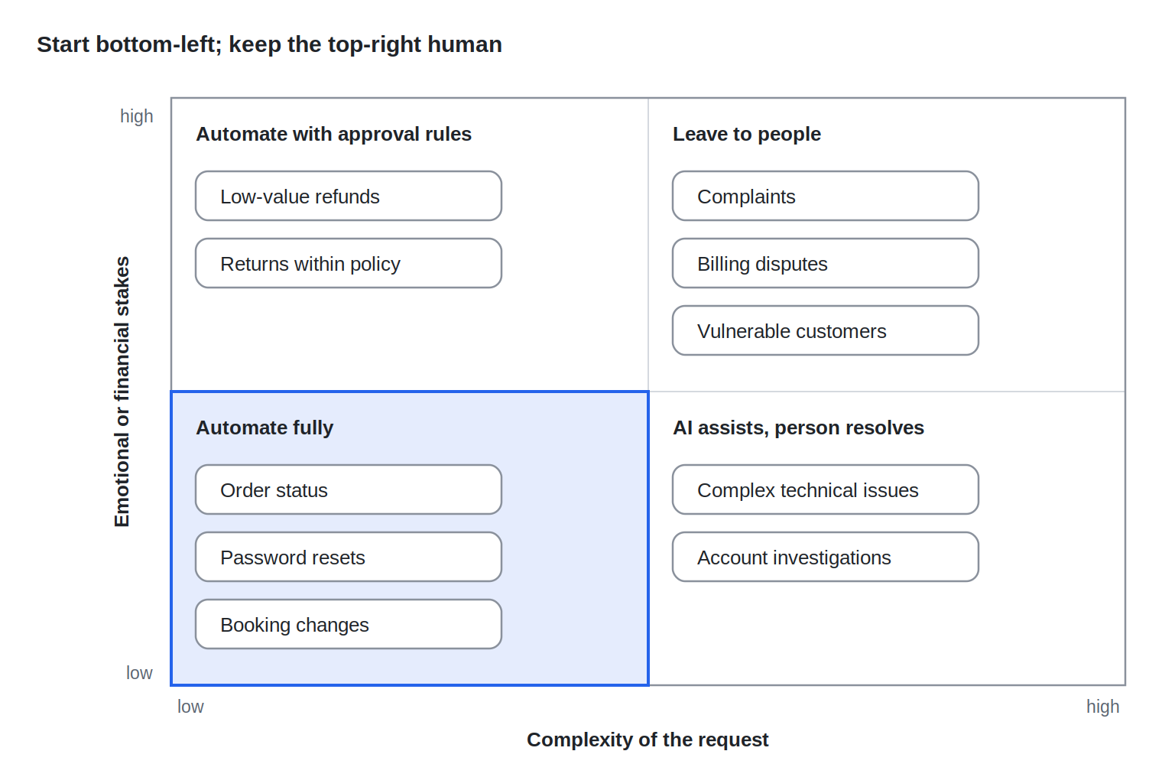
Task: Click the 'Complexity of the request' axis label
Action: point(648,740)
